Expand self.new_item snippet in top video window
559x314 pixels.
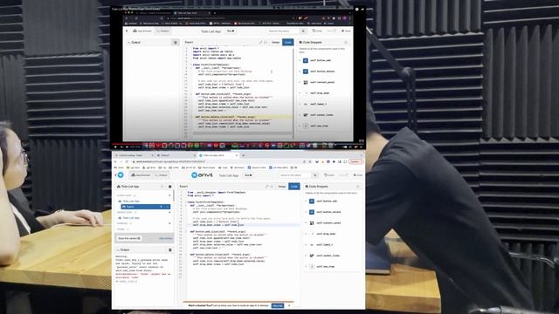click(x=300, y=126)
